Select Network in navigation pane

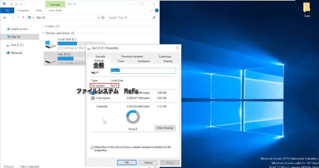[17, 53]
